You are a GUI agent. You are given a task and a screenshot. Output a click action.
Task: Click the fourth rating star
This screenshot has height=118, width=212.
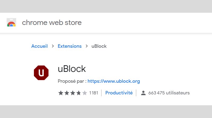tap(79, 93)
